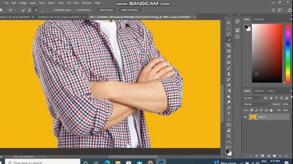Select the Rectangle shape tool
This screenshot has height=164, width=293.
click(228, 125)
